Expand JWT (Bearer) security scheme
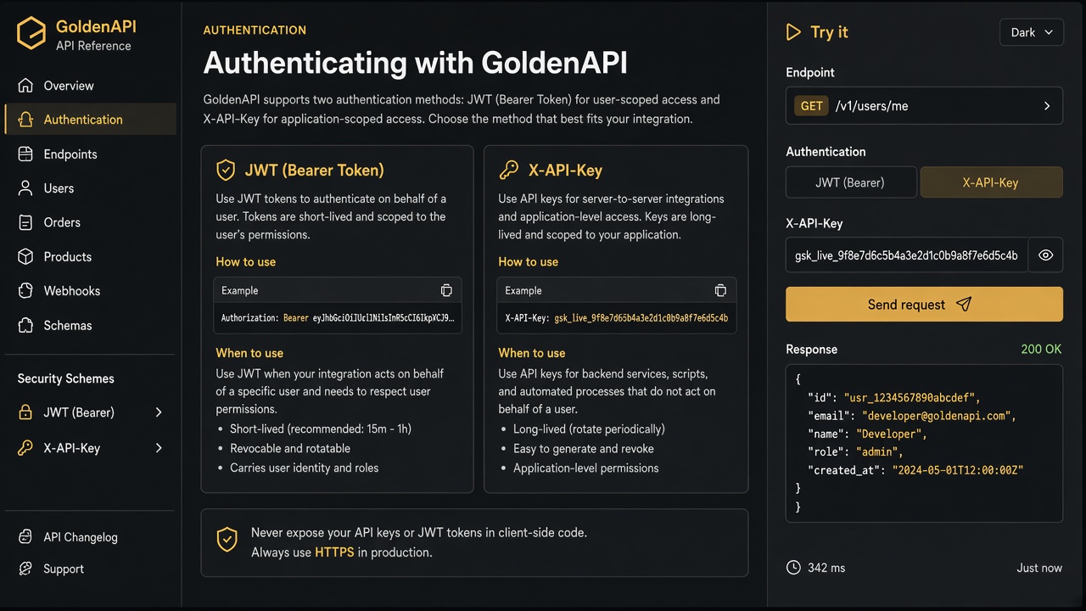The image size is (1086, 611). pyautogui.click(x=91, y=412)
